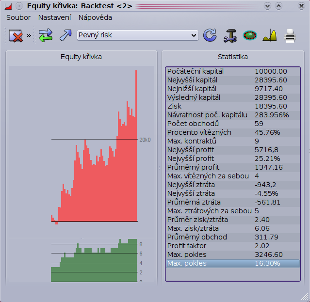
Task: Click the printer icon
Action: pyautogui.click(x=290, y=36)
